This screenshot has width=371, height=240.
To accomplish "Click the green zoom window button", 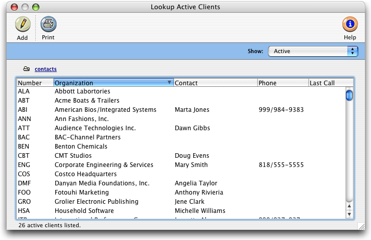I will click(36, 7).
